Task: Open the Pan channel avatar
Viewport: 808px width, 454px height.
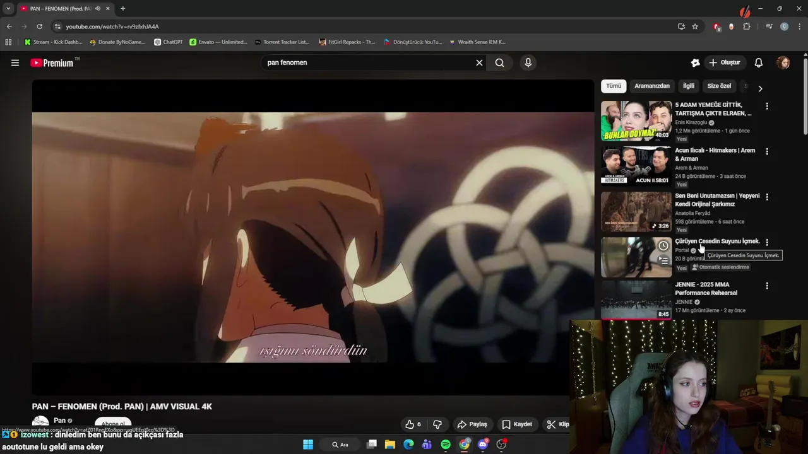Action: coord(40,423)
